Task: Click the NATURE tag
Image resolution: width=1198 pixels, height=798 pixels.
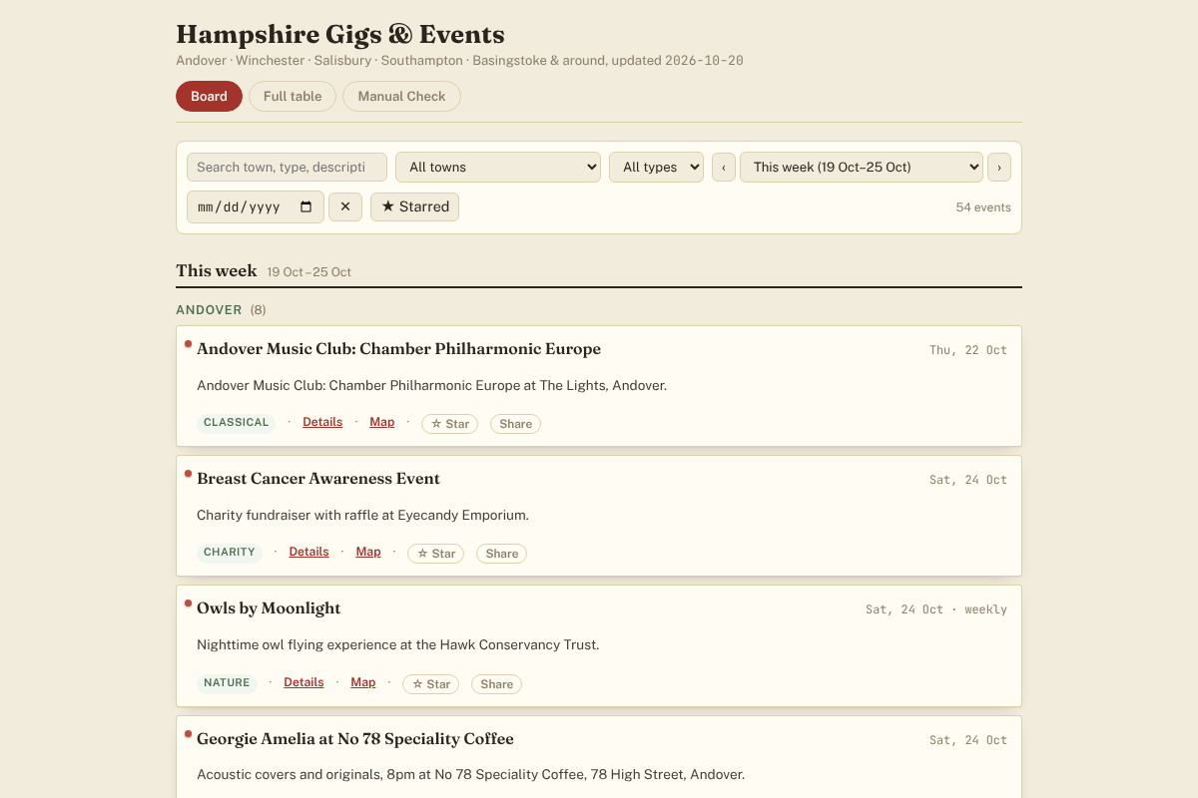Action: click(x=227, y=683)
